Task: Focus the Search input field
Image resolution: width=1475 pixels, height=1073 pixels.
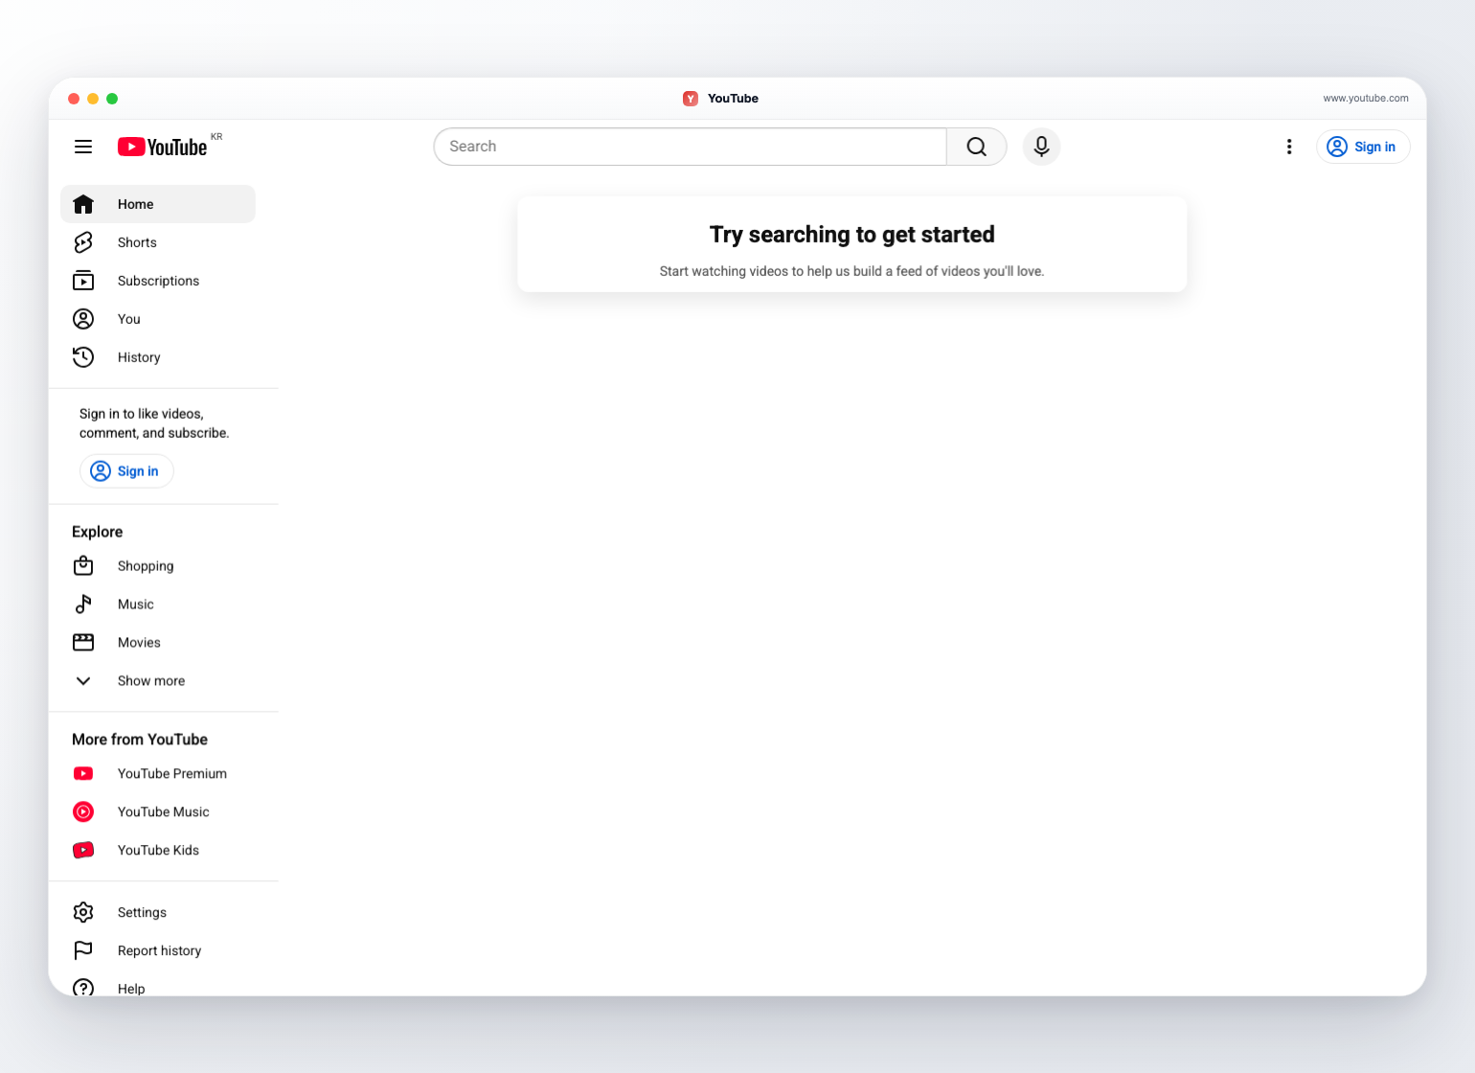Action: 690,147
